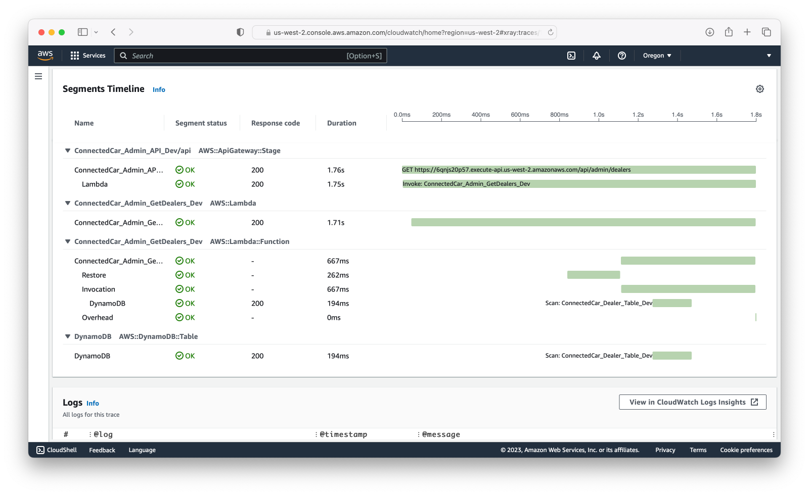Click the @log logs column header

coord(103,434)
